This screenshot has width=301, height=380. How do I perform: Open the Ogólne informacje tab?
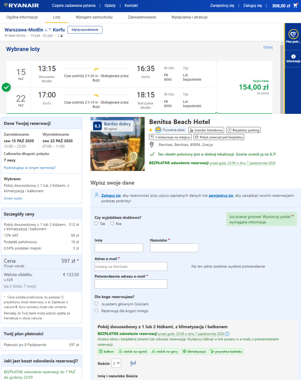click(x=22, y=17)
